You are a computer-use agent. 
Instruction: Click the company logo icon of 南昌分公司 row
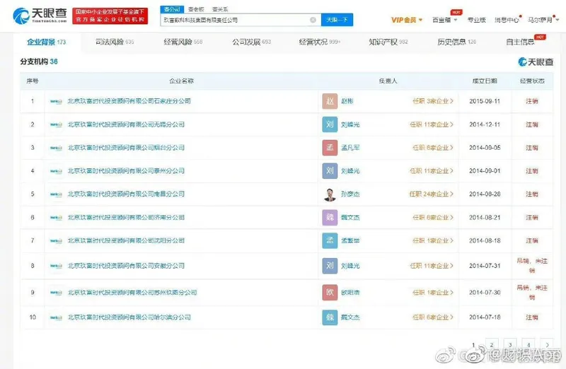(x=56, y=194)
